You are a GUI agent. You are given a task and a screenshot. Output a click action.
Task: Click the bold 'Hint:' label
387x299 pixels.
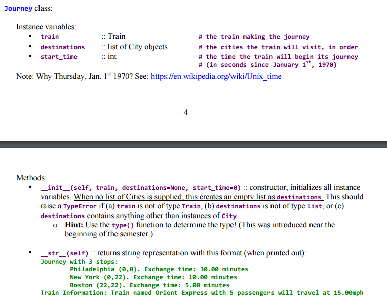(74, 225)
